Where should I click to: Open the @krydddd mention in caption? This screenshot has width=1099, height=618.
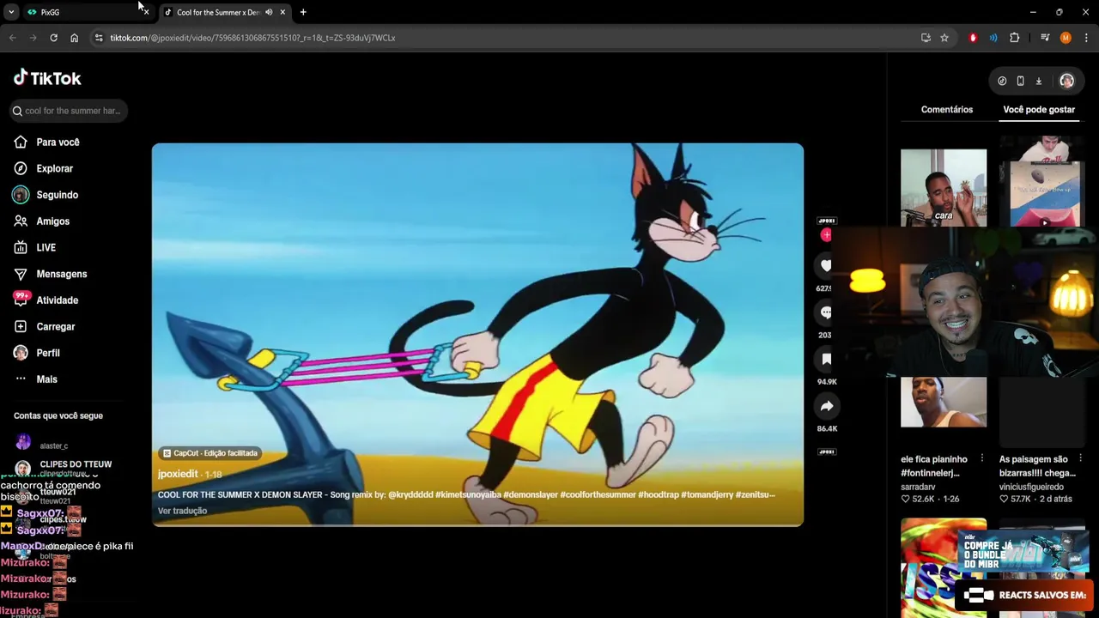pyautogui.click(x=410, y=494)
